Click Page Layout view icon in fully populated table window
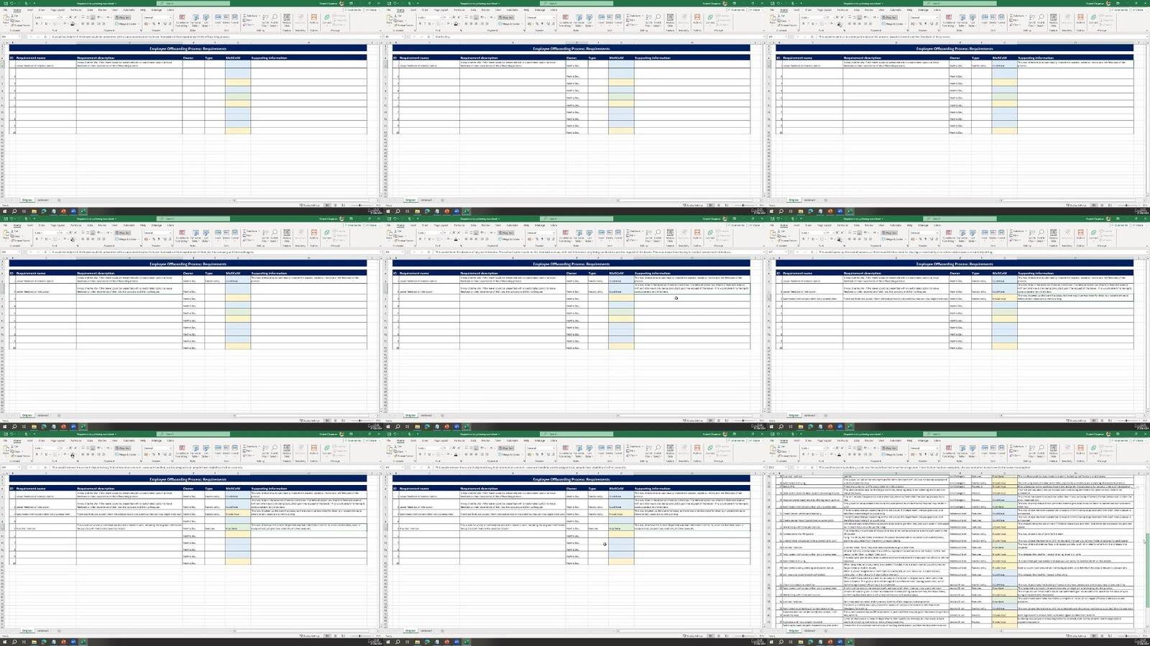This screenshot has height=646, width=1150. click(x=1102, y=636)
